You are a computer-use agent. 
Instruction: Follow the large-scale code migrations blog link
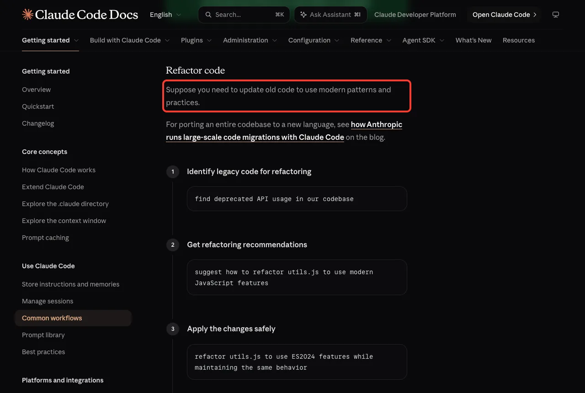[284, 131]
